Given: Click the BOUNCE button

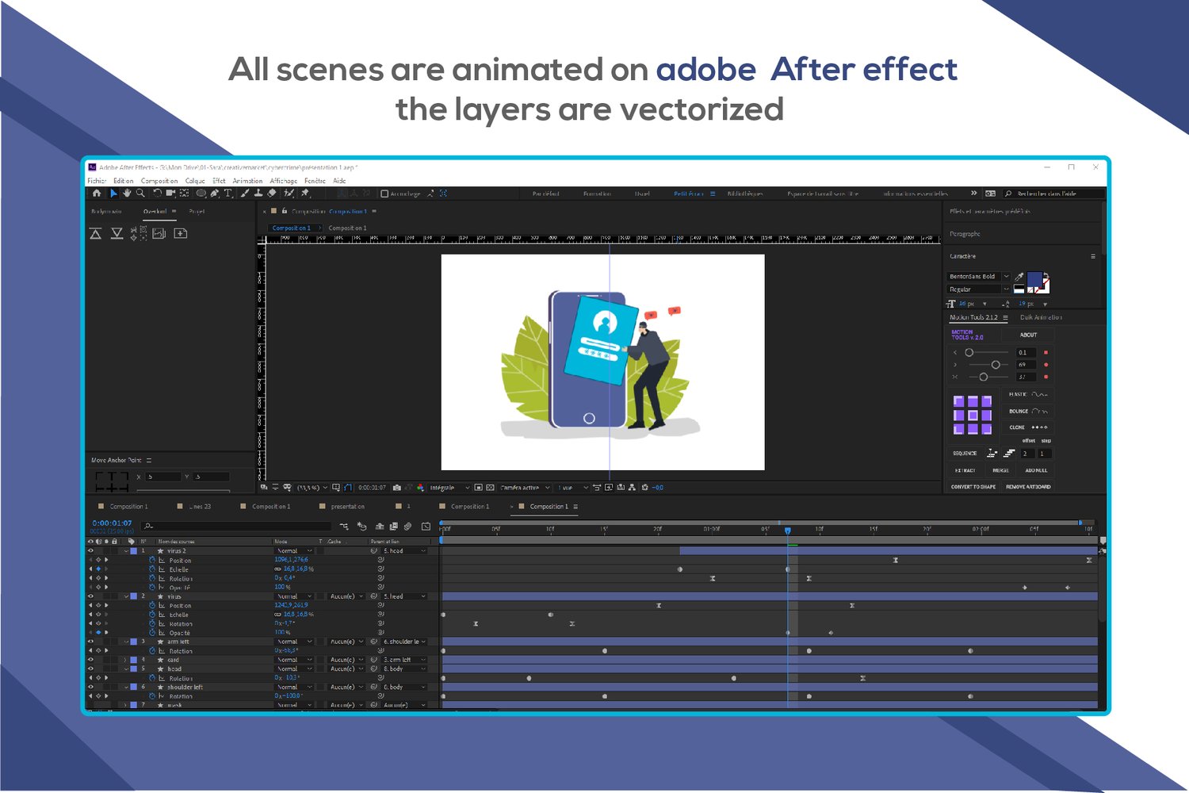Looking at the screenshot, I should coord(1028,412).
